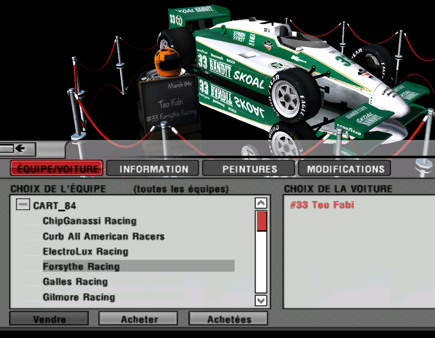Screen dimensions: 435x338
Task: Click the Teo Fabi chalkboard sign
Action: click(x=170, y=103)
